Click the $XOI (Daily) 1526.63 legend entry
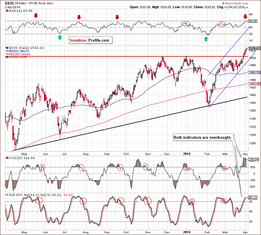Viewport: 261px width, 235px height. tap(26, 48)
